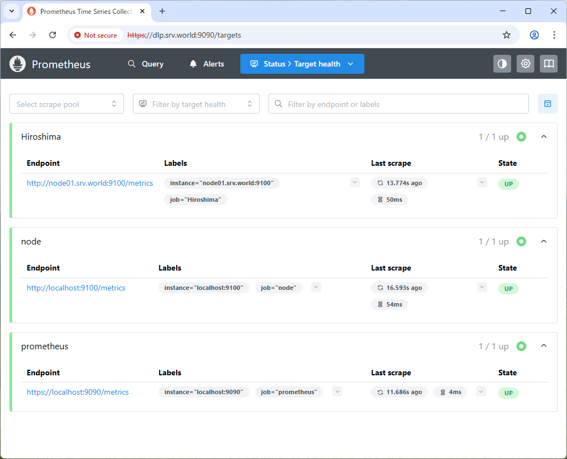The width and height of the screenshot is (567, 459).
Task: Click the UP state badge for Hiroshima
Action: click(508, 184)
